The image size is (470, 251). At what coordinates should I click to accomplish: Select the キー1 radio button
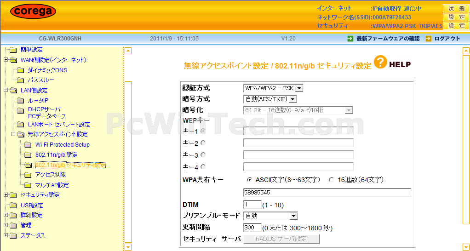[x=203, y=131]
